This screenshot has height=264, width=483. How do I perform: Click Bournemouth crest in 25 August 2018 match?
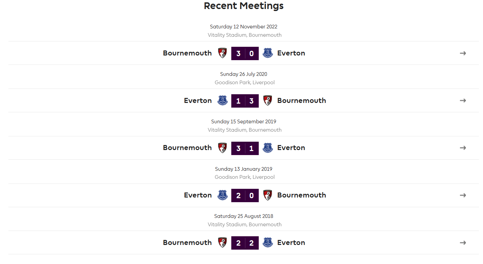(223, 243)
